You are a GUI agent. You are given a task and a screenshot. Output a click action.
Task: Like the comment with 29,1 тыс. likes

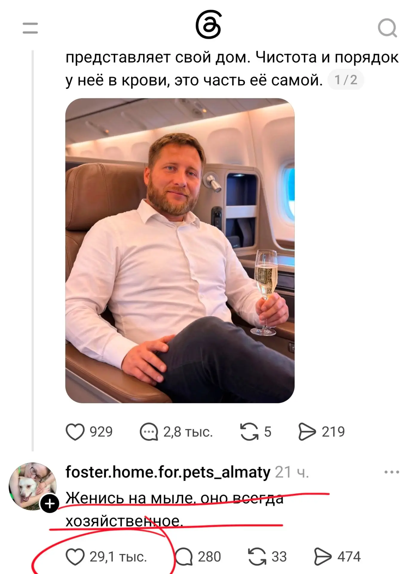coord(75,557)
